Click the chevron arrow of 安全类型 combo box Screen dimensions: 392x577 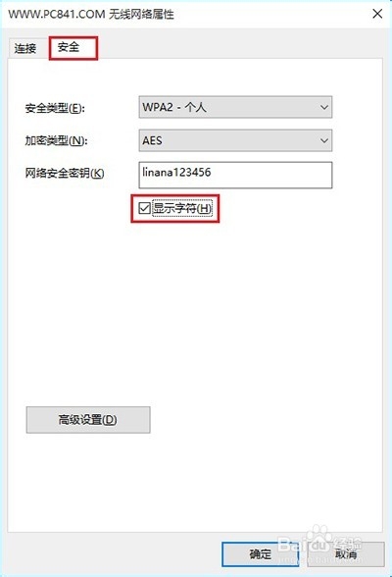click(324, 108)
